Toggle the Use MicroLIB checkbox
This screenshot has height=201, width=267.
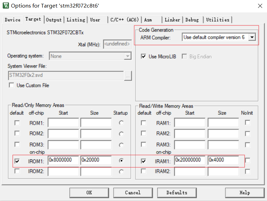(143, 56)
